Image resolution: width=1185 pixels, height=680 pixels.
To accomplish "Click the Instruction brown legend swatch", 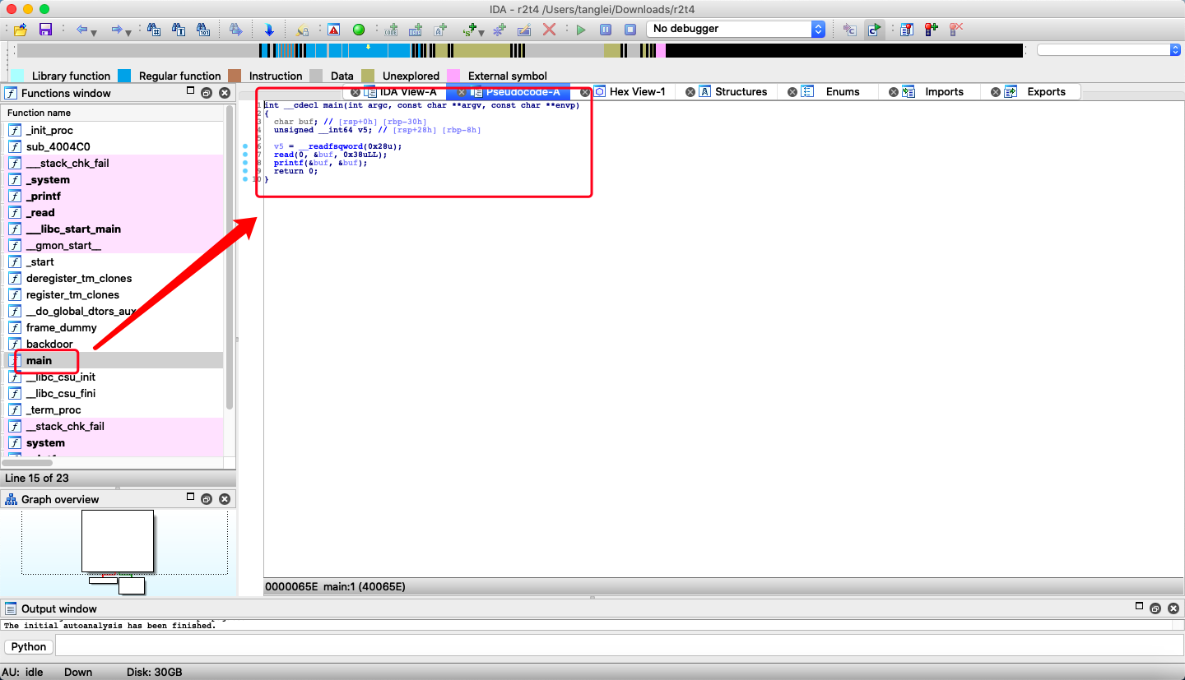I will 235,76.
